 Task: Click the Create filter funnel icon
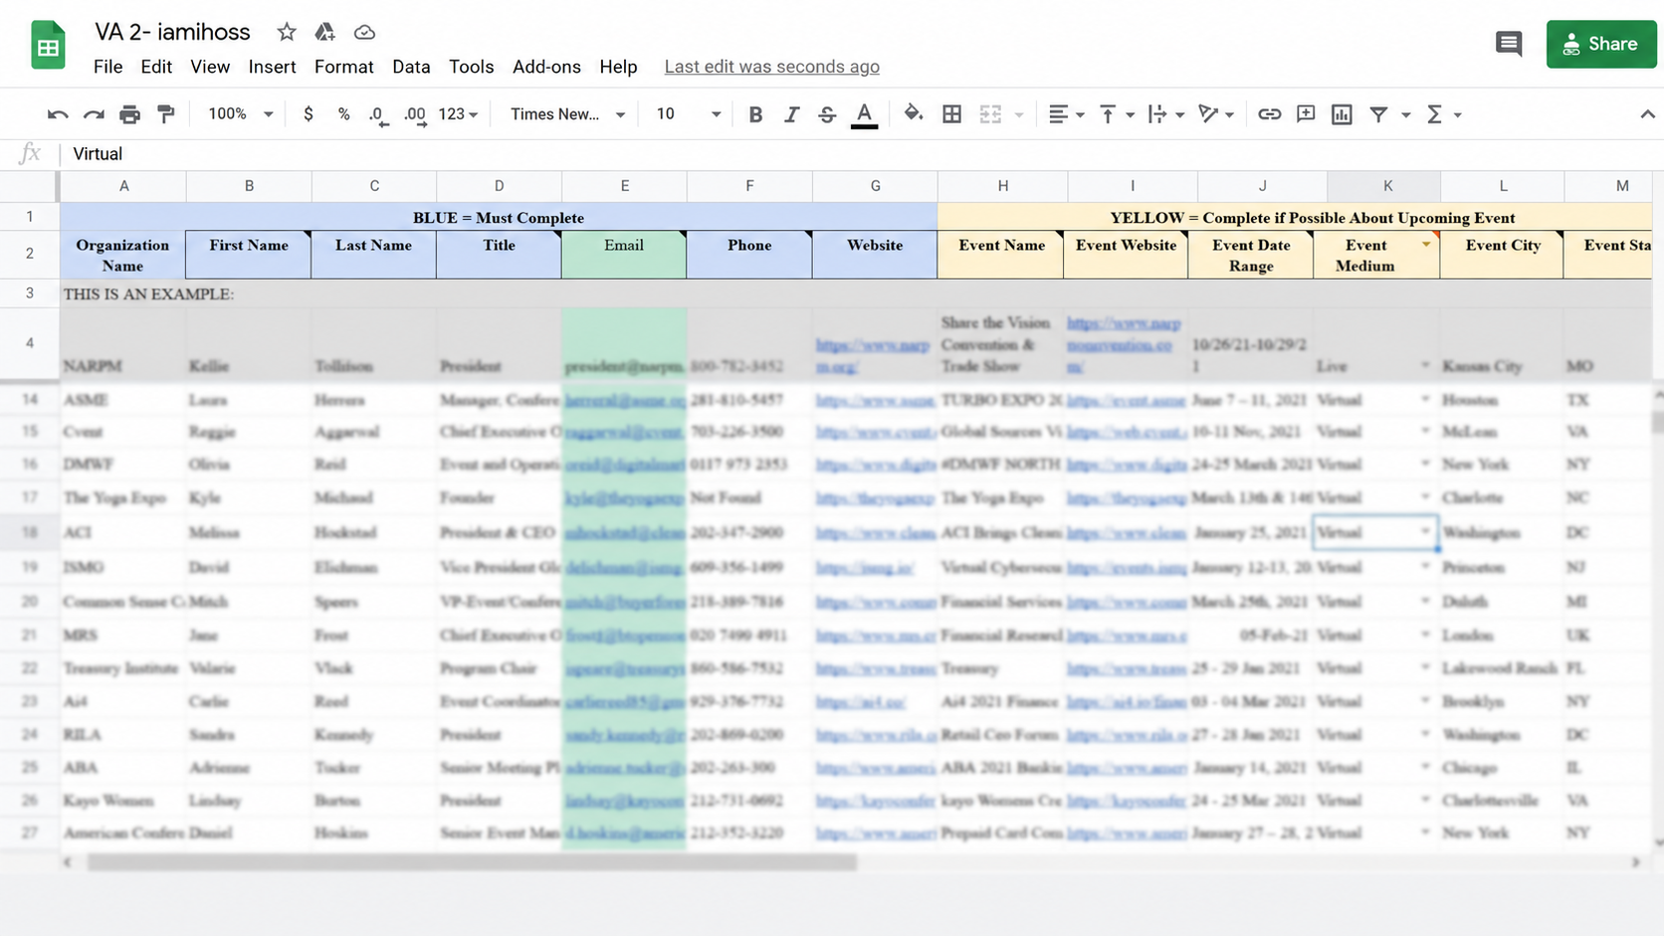point(1378,114)
